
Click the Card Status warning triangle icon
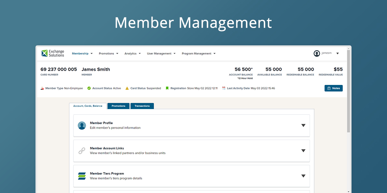point(127,88)
